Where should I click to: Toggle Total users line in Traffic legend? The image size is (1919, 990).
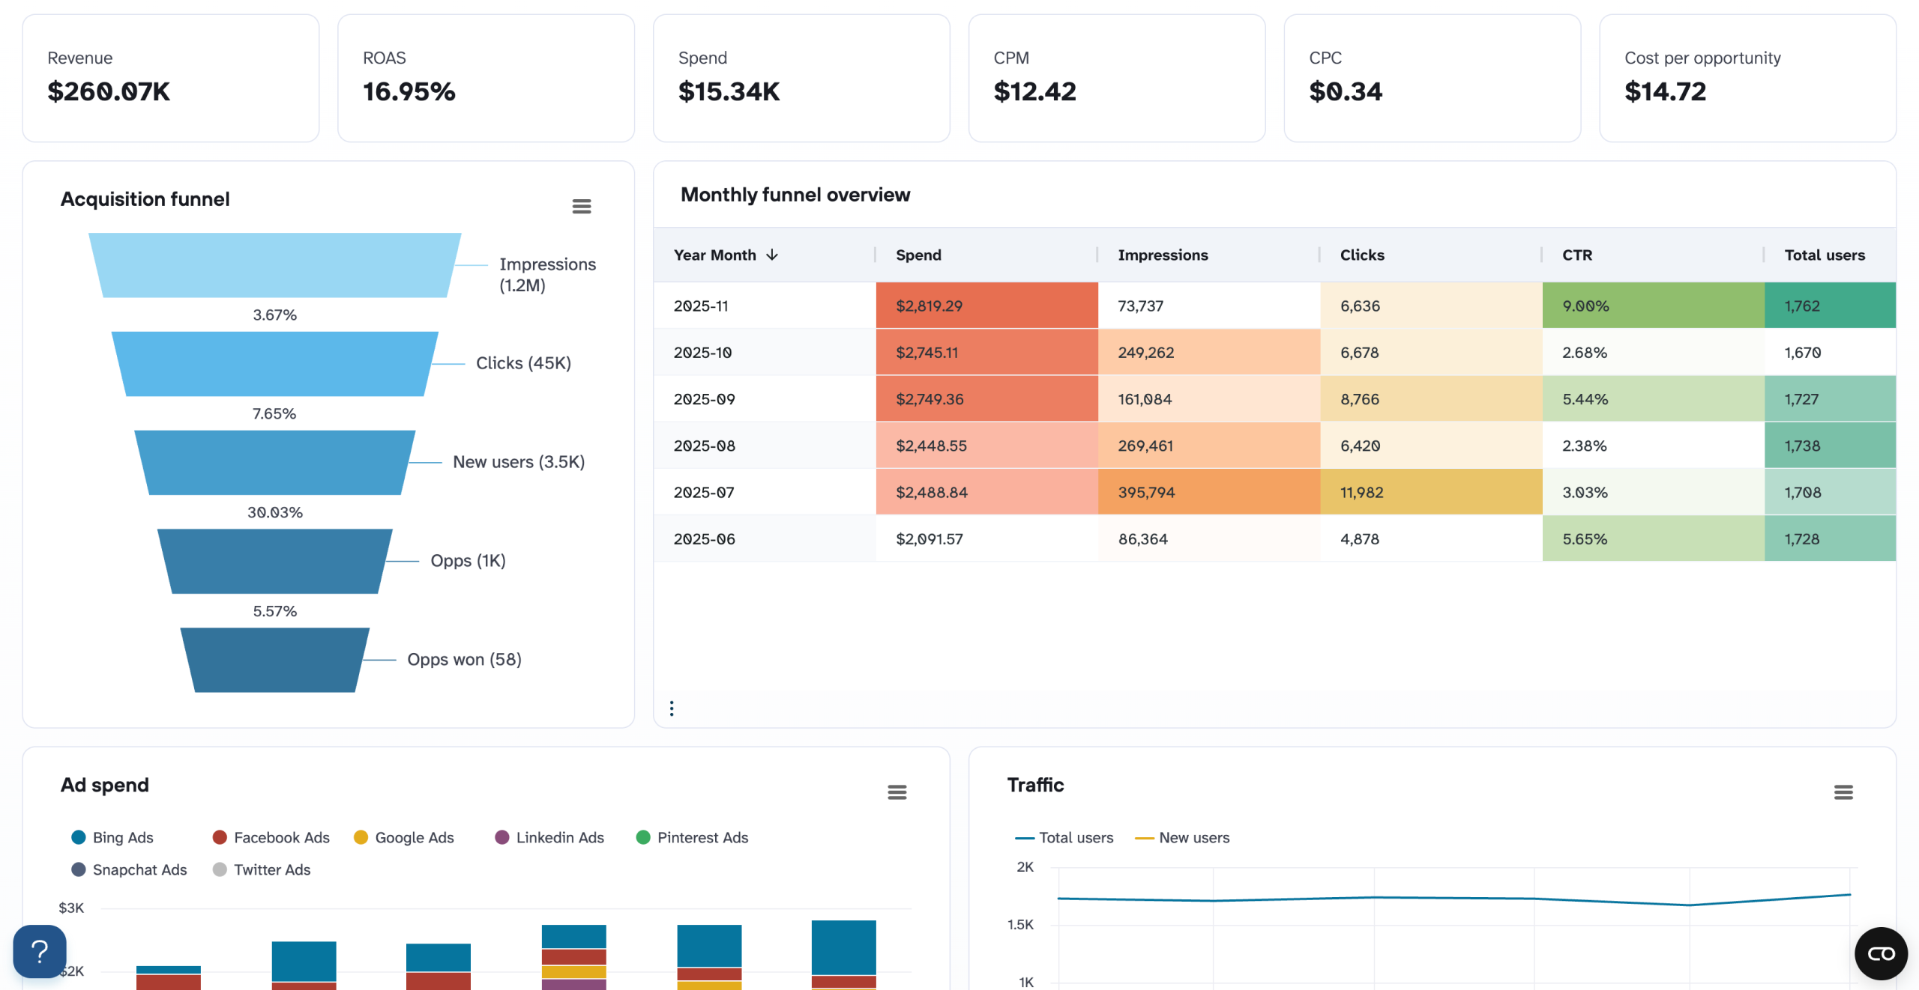pyautogui.click(x=1064, y=837)
